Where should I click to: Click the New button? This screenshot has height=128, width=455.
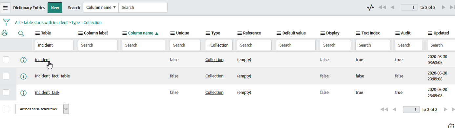[x=55, y=8]
